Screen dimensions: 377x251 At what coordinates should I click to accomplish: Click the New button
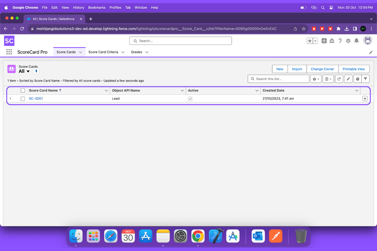point(280,69)
